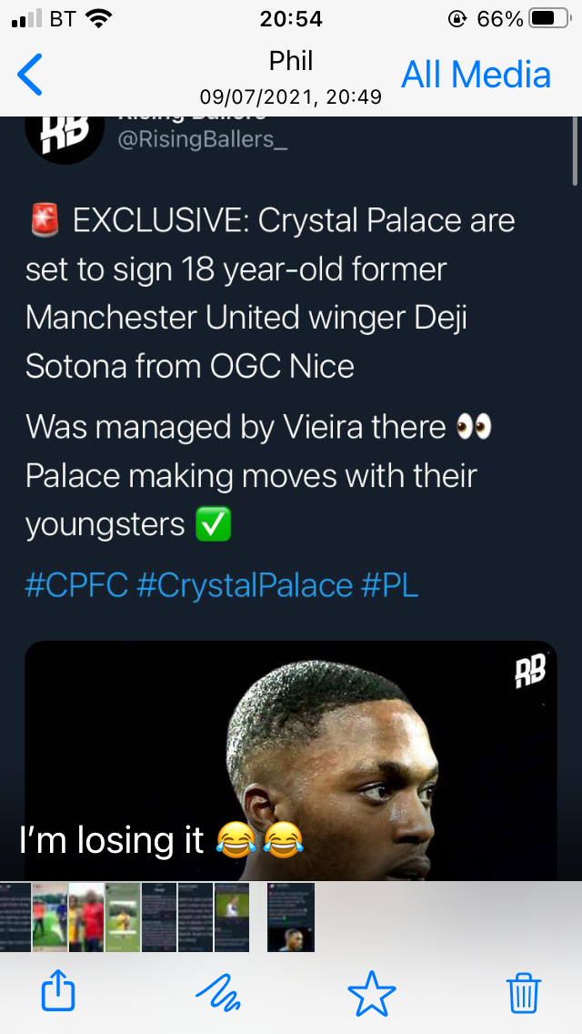The width and height of the screenshot is (582, 1034).
Task: Tap the Wi-Fi status icon
Action: [x=97, y=18]
